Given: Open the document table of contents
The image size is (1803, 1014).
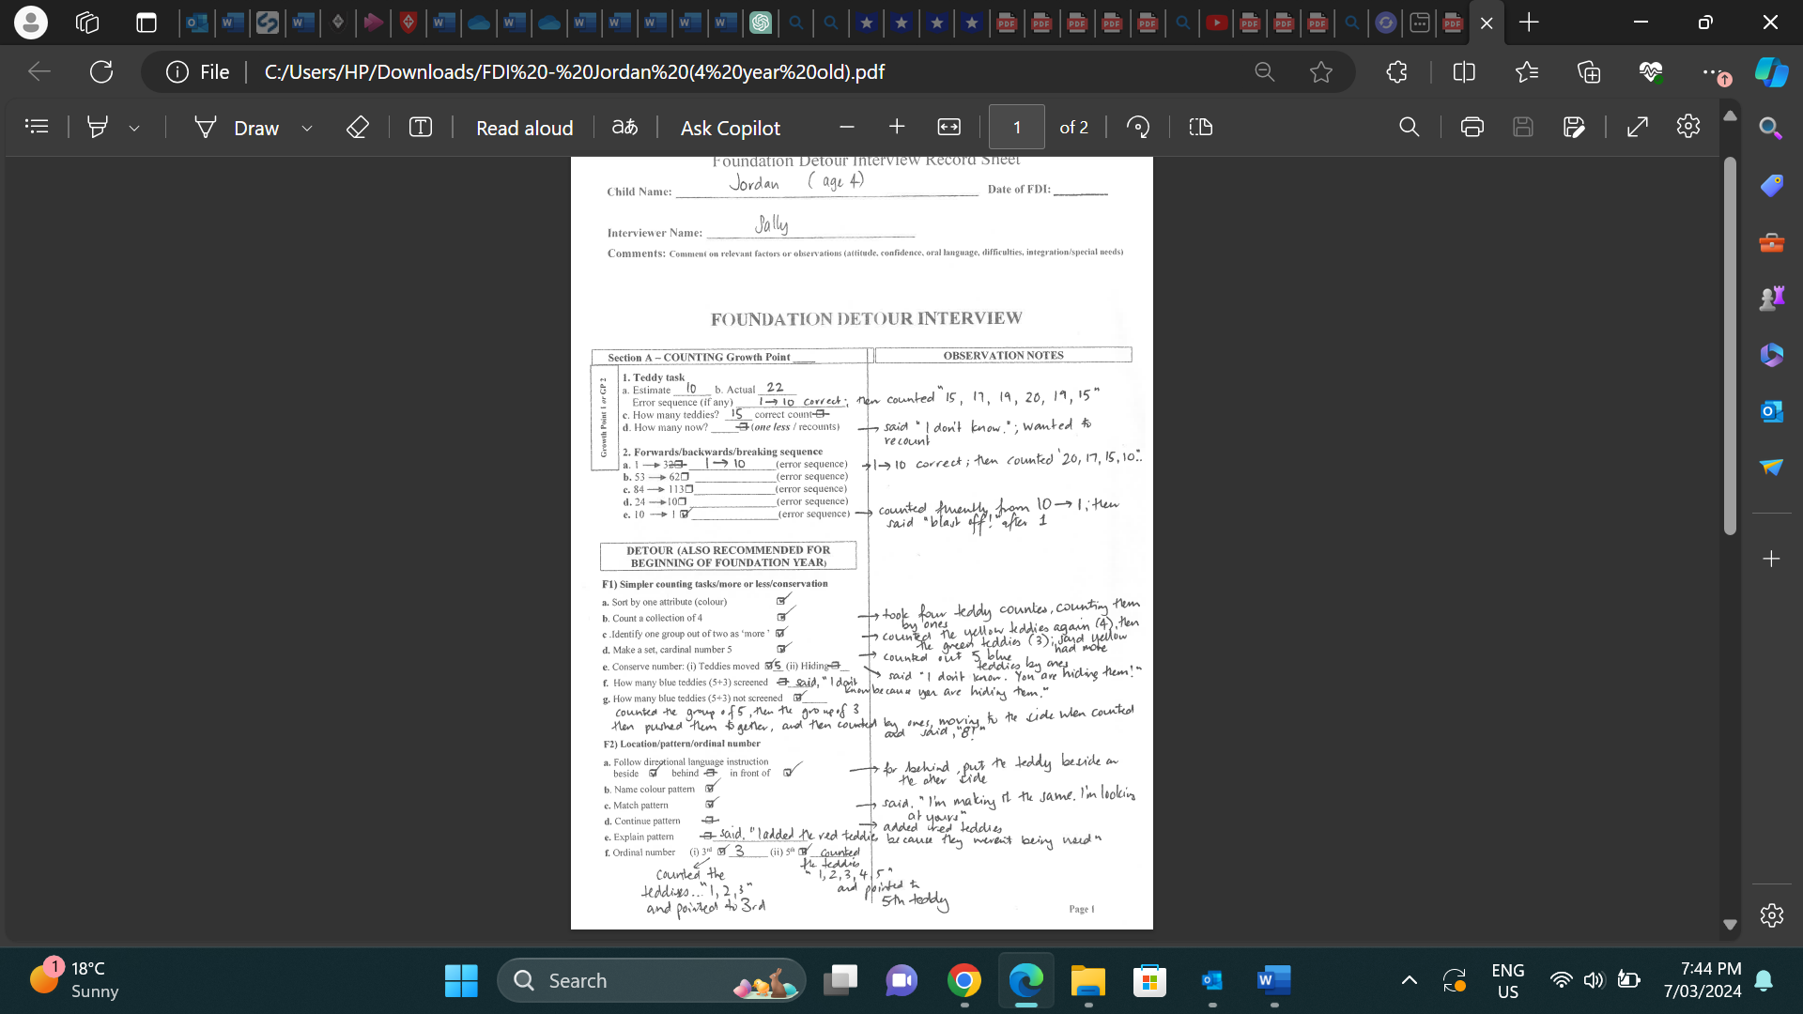Looking at the screenshot, I should 37,127.
